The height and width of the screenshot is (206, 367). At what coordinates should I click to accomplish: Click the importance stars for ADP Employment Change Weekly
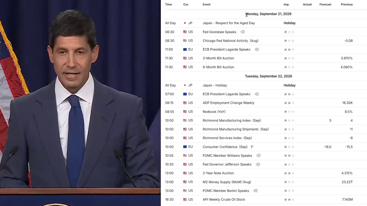point(289,103)
